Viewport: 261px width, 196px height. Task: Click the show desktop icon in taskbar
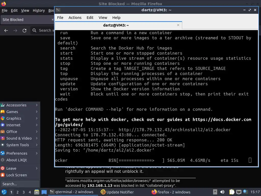tap(44, 192)
